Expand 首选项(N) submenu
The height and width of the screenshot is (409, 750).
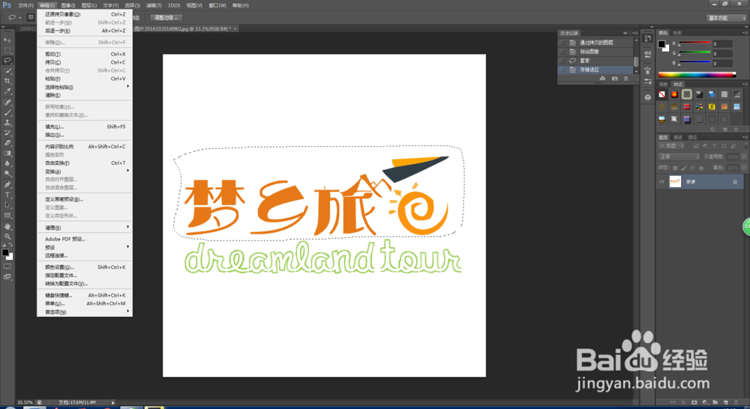tap(84, 312)
